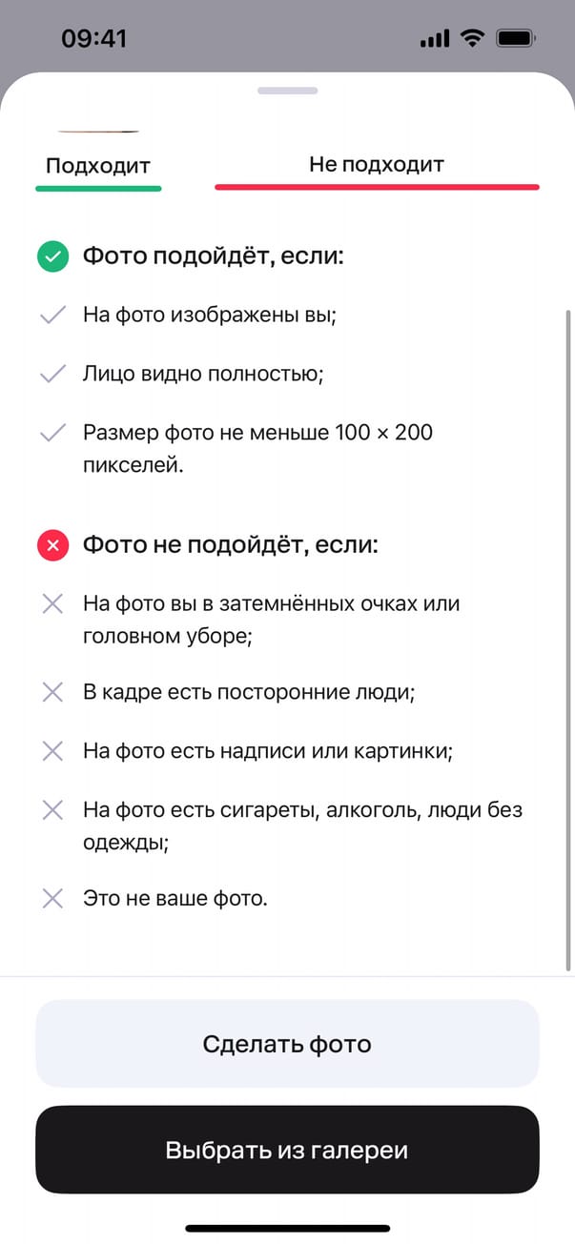
Task: Click cross icon beside 'надписи или картинки' rule
Action: point(52,751)
